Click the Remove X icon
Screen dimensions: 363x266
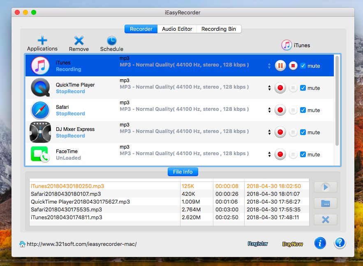(x=79, y=41)
